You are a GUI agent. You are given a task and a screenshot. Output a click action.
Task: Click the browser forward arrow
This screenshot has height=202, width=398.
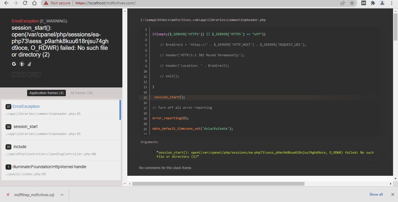click(x=16, y=3)
